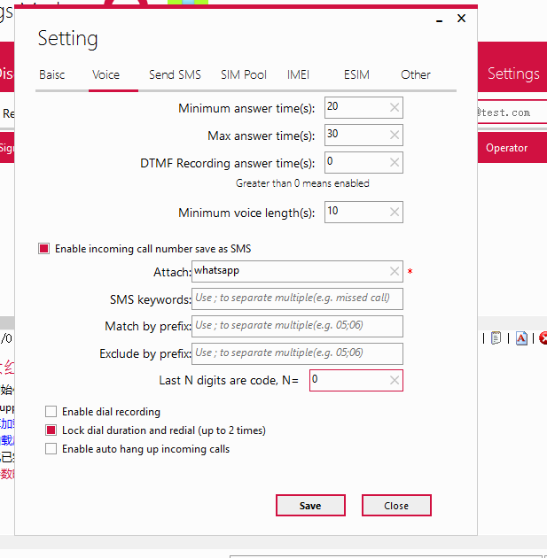547x558 pixels.
Task: Select the Voice tab
Action: (x=105, y=74)
